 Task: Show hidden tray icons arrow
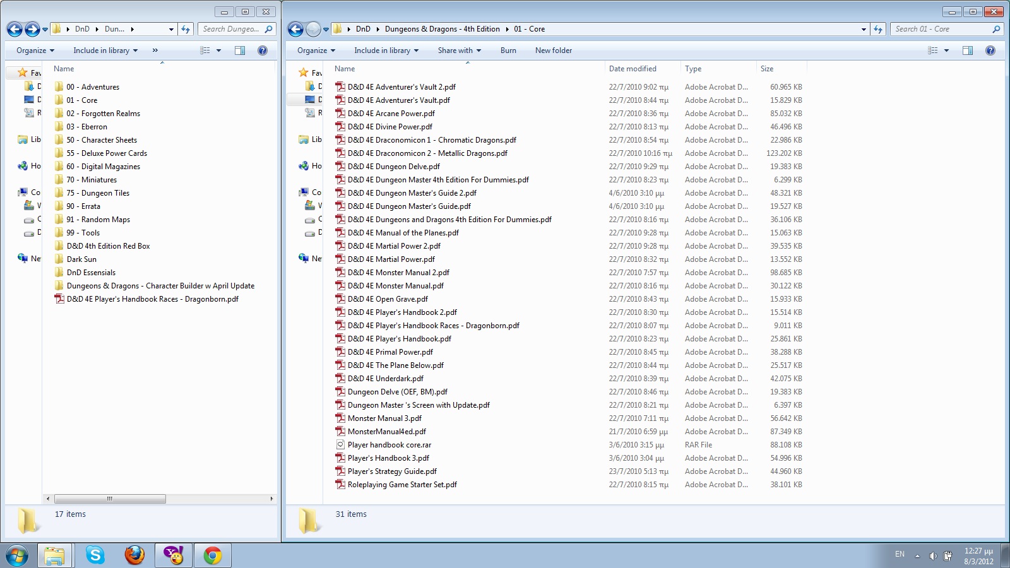[917, 556]
